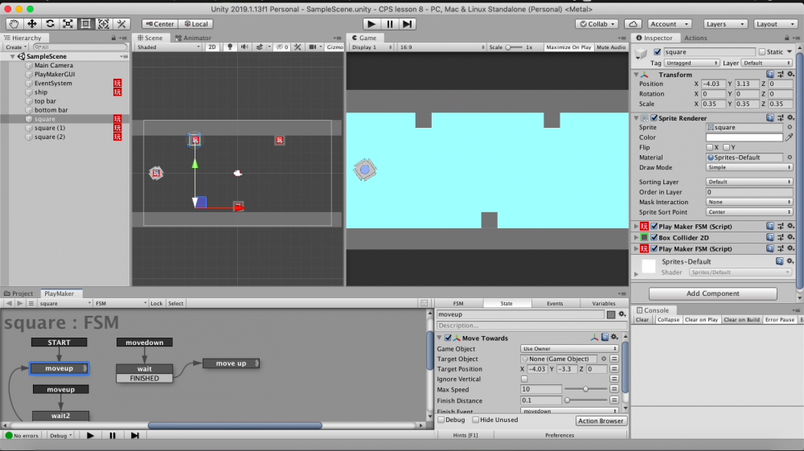Screen dimensions: 804x451
Task: Click the Add Component button
Action: pos(712,293)
